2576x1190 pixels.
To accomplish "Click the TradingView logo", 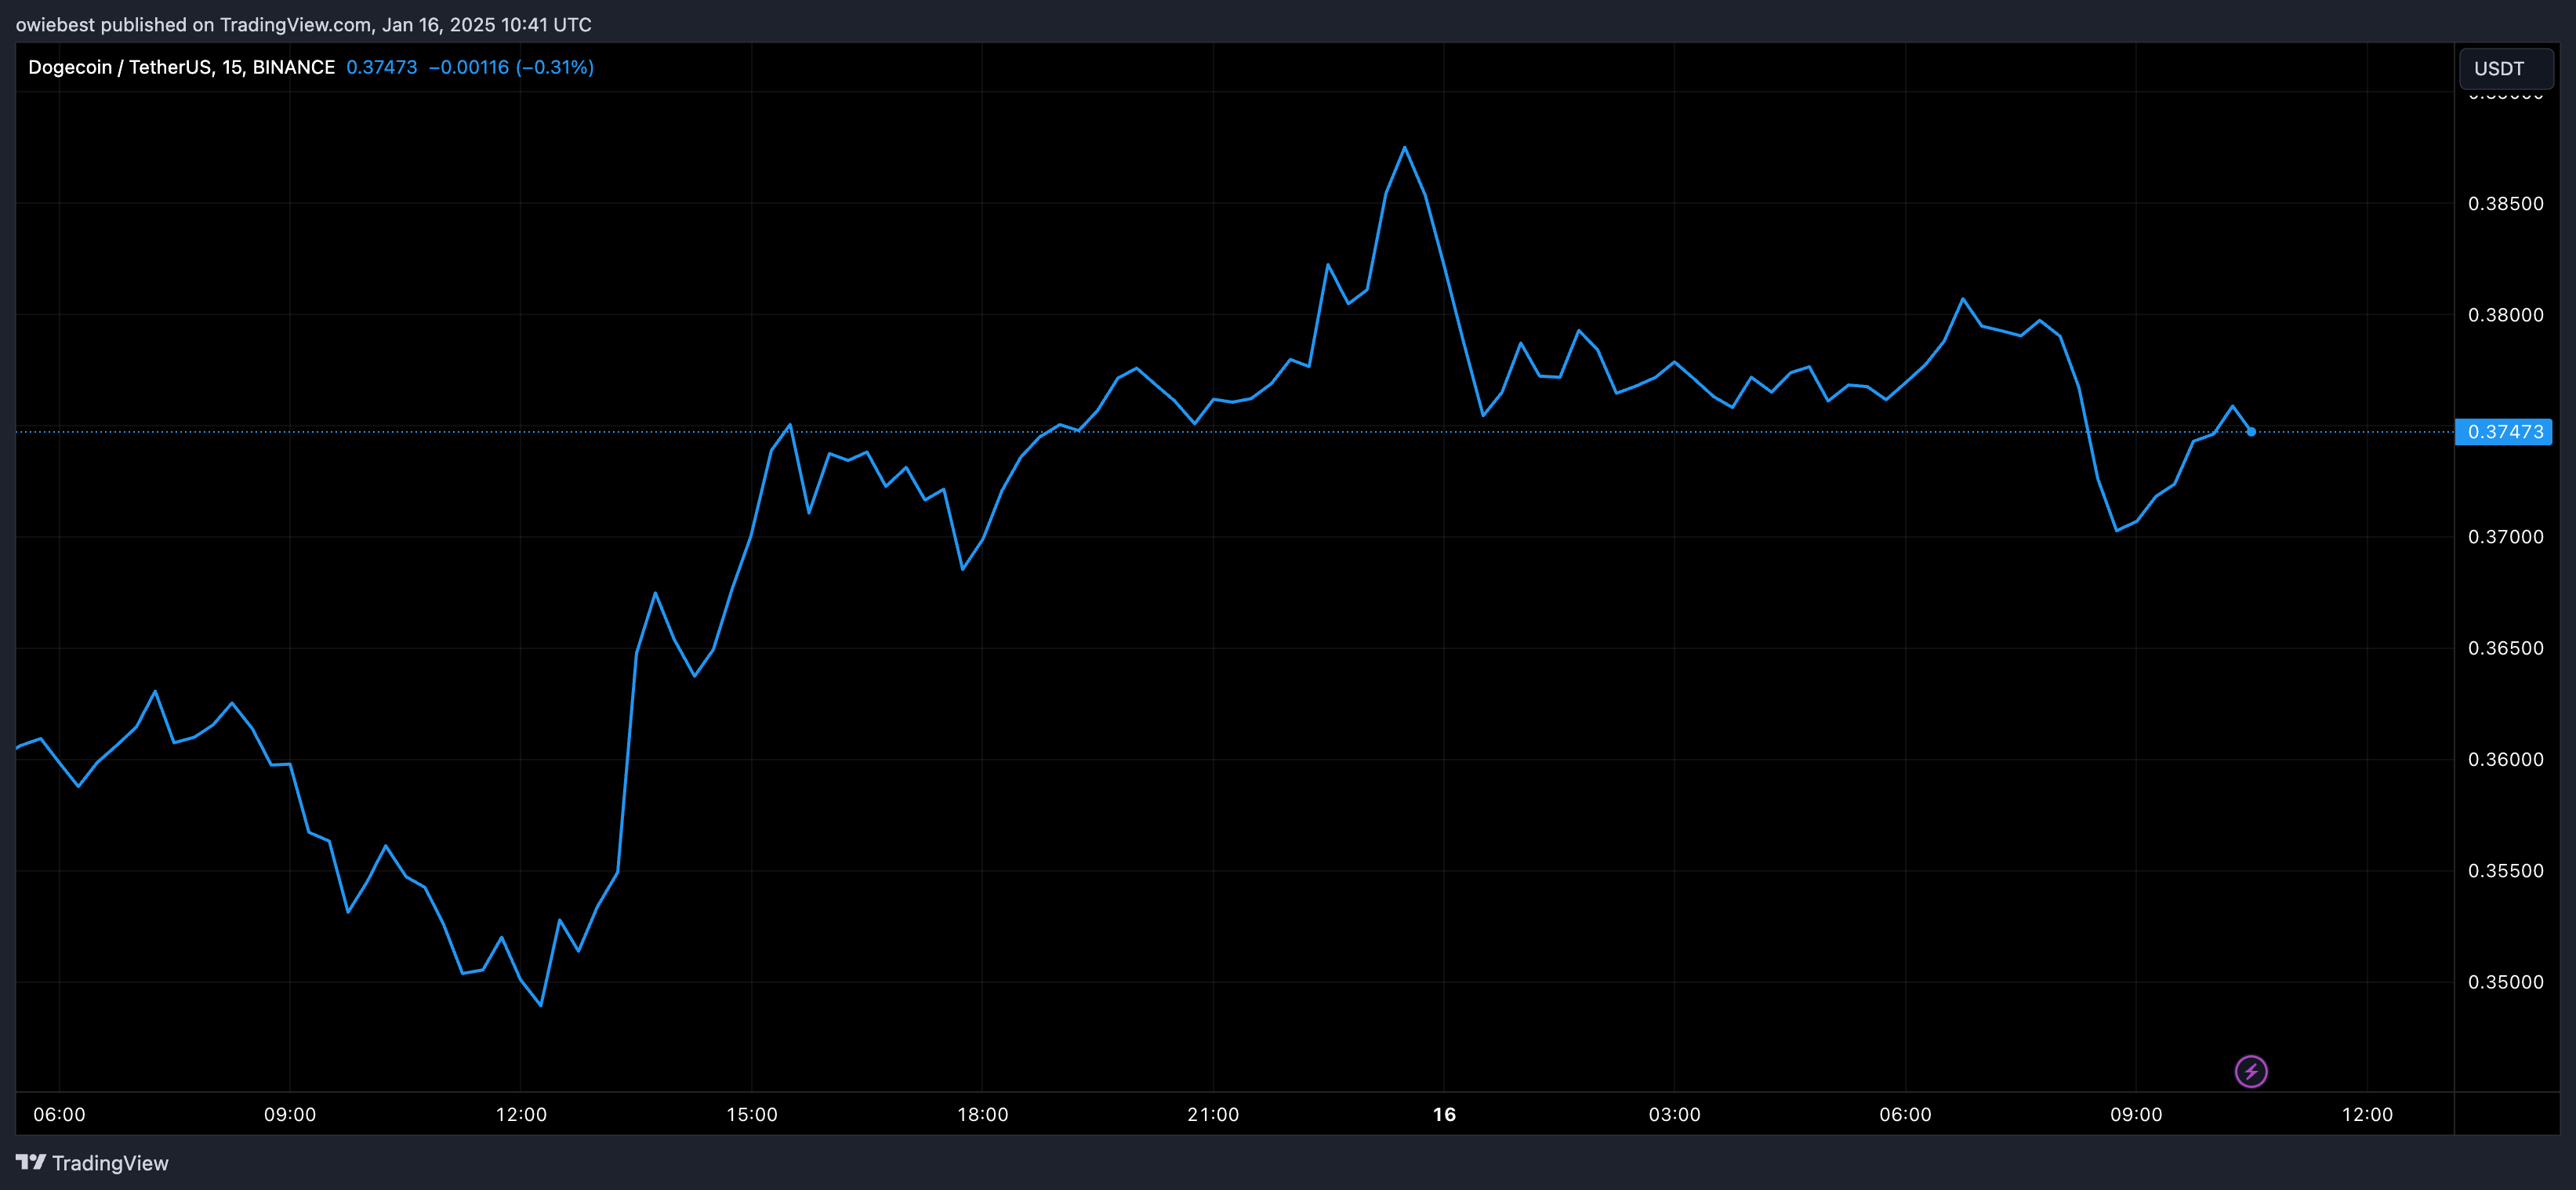I will pyautogui.click(x=31, y=1162).
